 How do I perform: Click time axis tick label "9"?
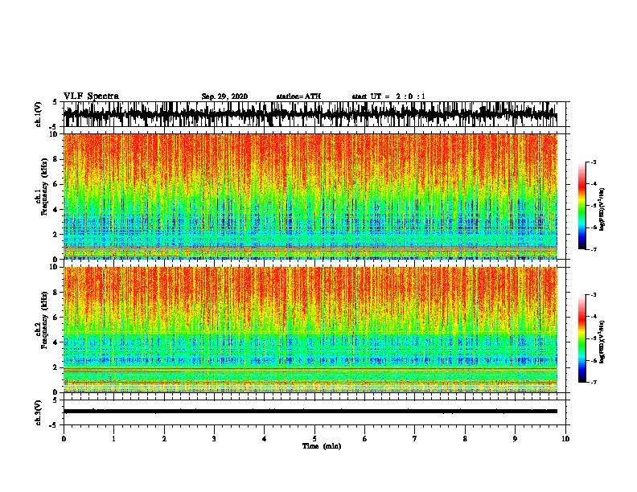[x=515, y=439]
